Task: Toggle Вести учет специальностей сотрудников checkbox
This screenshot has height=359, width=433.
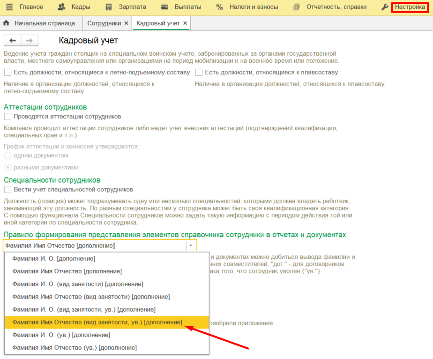Action: 7,190
